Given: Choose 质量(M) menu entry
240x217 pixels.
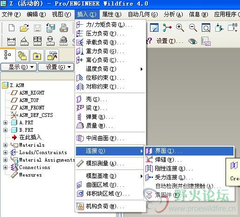Looking at the screenshot, I should click(110, 126).
